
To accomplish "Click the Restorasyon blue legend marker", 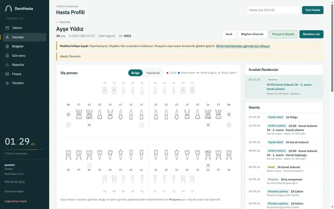I will [x=179, y=73].
